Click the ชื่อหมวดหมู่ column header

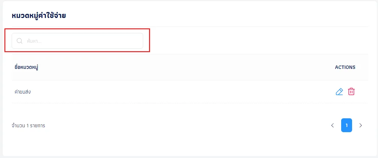coord(27,67)
